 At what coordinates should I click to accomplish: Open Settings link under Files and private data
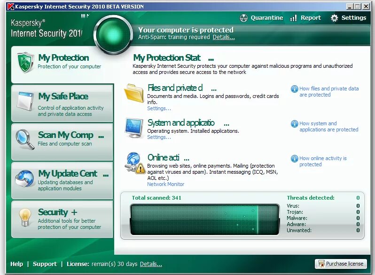click(159, 108)
